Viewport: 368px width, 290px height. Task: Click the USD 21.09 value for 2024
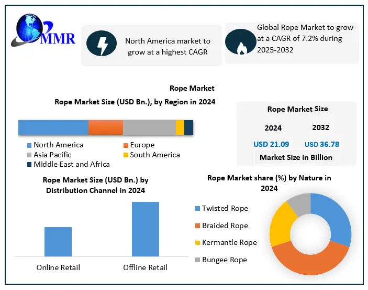pyautogui.click(x=271, y=144)
